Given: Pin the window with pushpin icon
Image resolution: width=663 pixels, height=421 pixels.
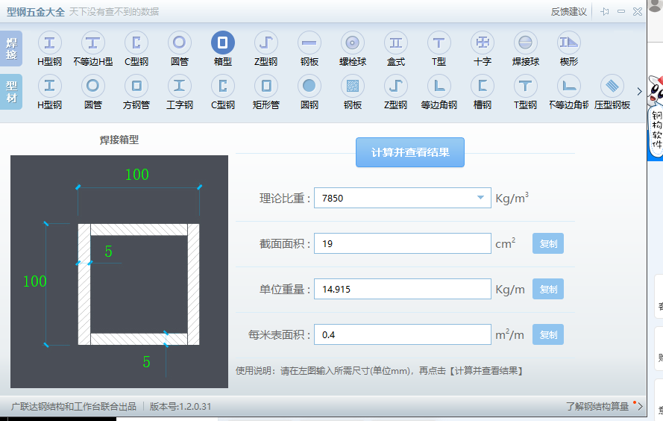Looking at the screenshot, I should coord(605,11).
